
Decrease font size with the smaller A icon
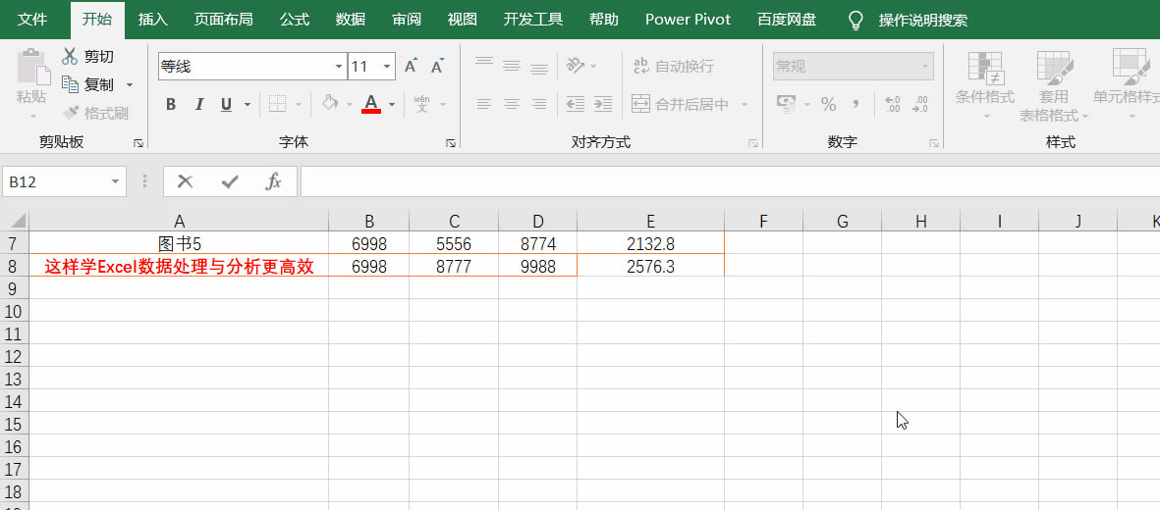[x=437, y=67]
